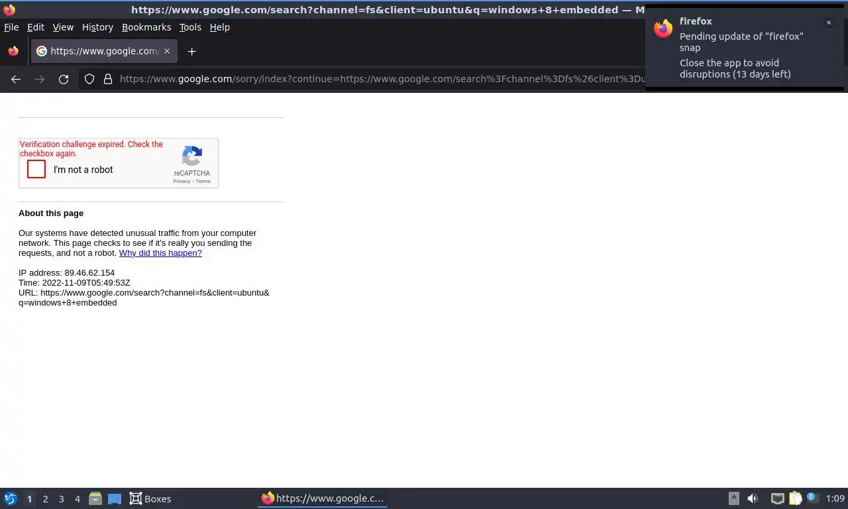
Task: Switch to workspace 4
Action: coord(77,499)
